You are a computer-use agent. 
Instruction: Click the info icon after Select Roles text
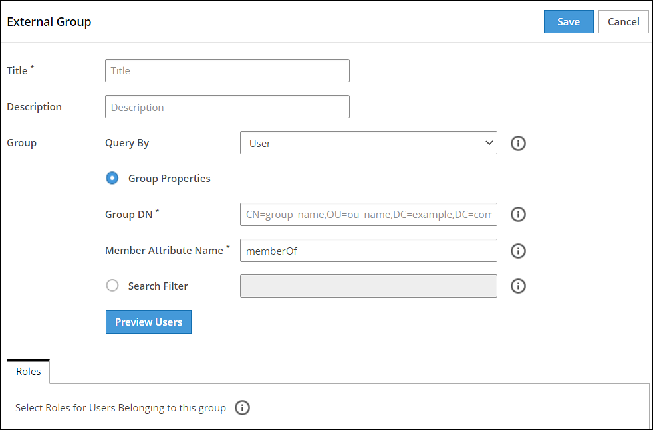242,407
